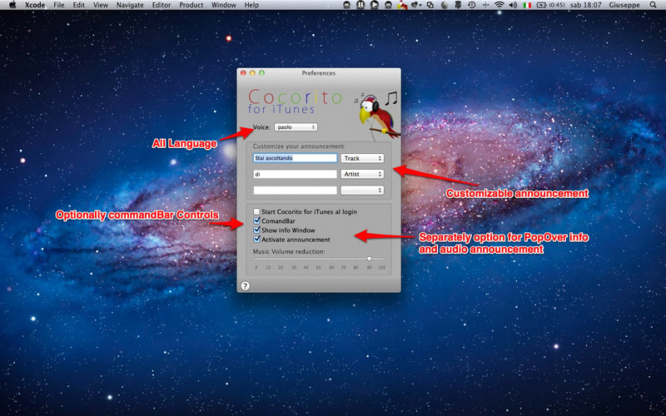Screen dimensions: 666x416
Task: Open the Time Machine menu bar icon
Action: pyautogui.click(x=472, y=5)
